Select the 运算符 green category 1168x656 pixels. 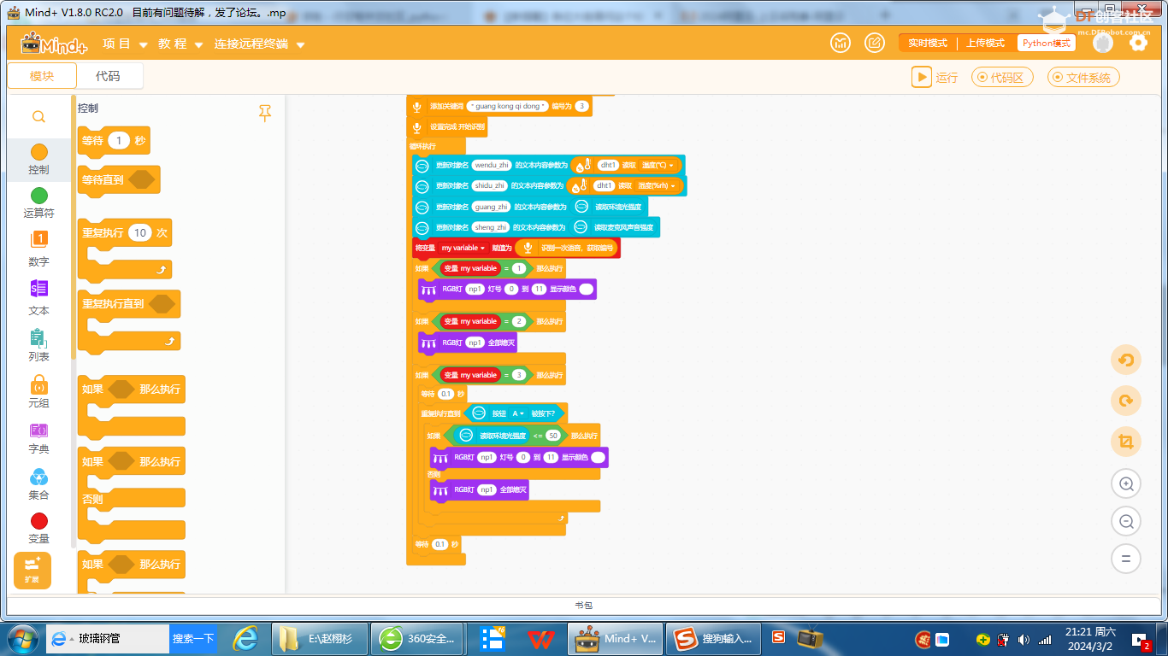38,203
